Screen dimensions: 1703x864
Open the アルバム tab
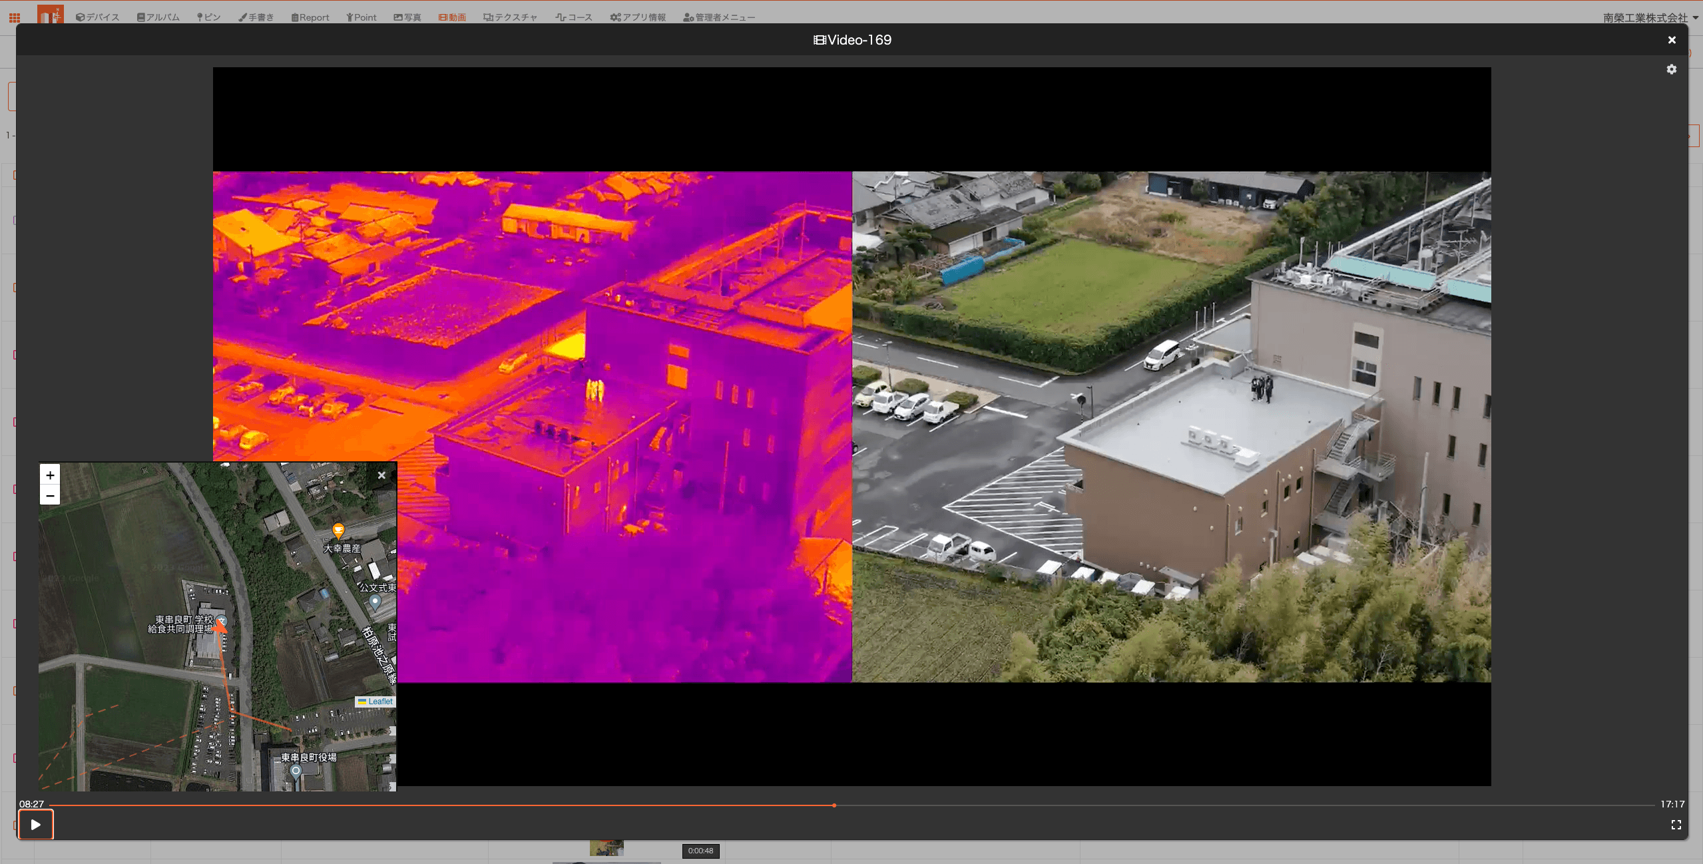point(158,17)
